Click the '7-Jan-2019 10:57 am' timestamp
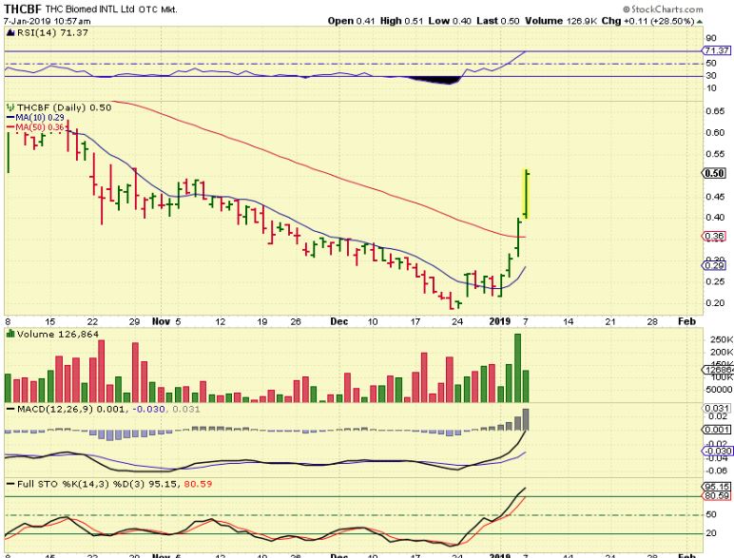Image resolution: width=734 pixels, height=558 pixels. click(48, 21)
